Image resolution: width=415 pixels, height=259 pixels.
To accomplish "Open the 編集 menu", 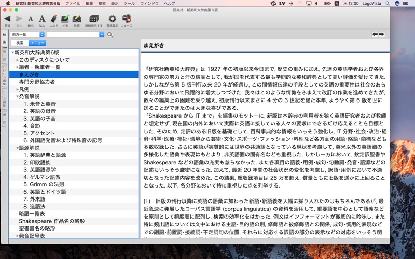I will 89,4.
